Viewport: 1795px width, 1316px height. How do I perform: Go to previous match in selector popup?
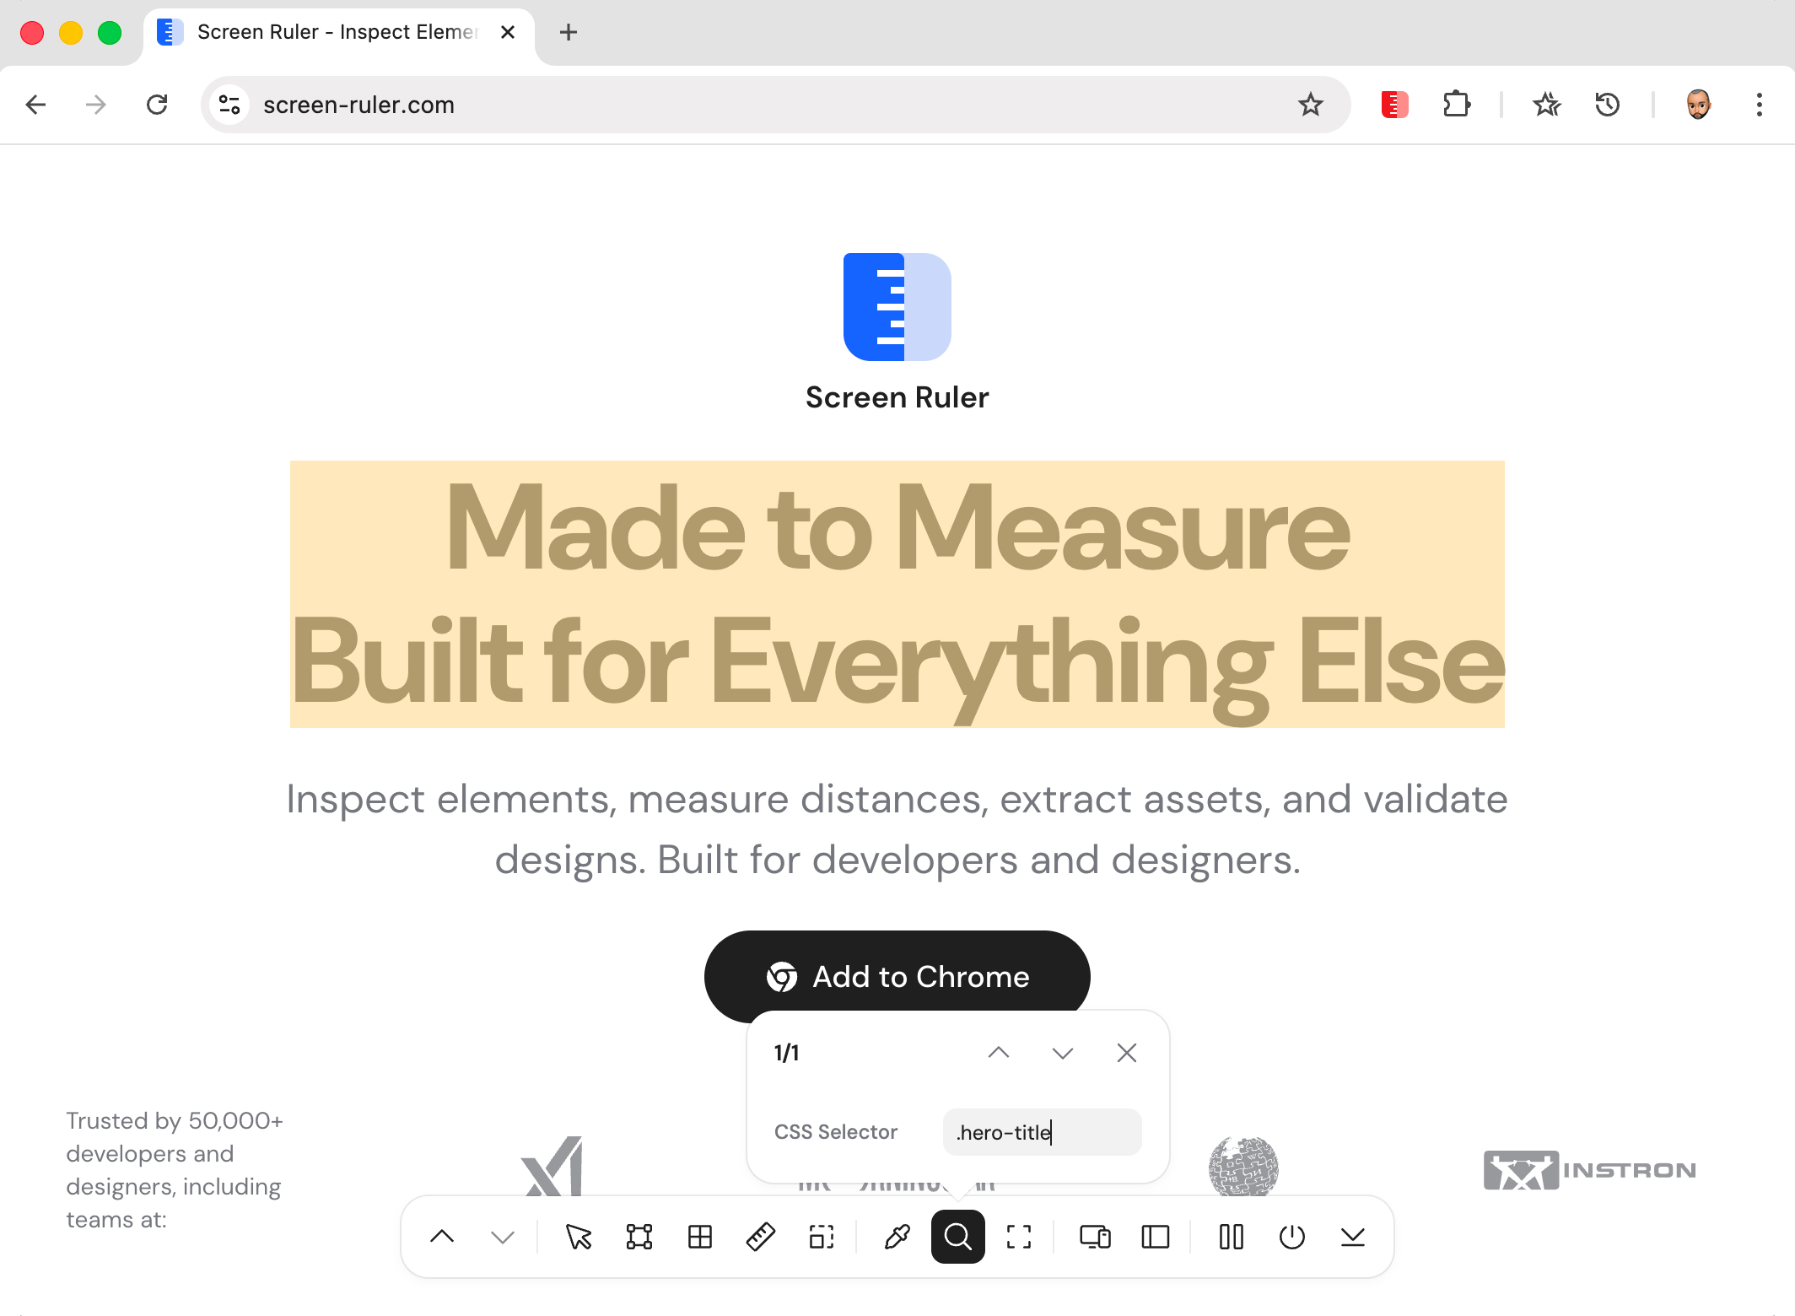click(x=999, y=1052)
